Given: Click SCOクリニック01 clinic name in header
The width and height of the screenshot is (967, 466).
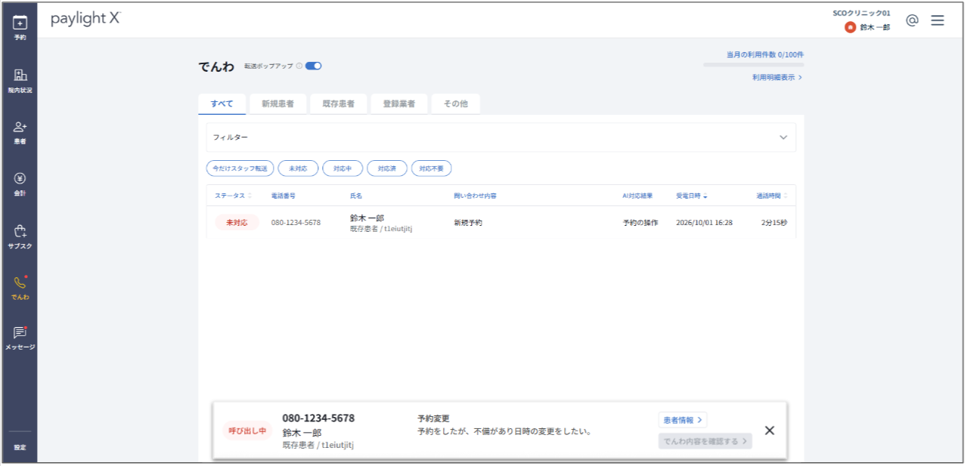Looking at the screenshot, I should pos(861,13).
